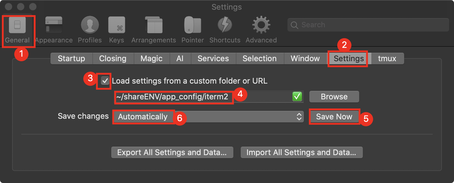Switch to the tmux tab

coord(387,58)
